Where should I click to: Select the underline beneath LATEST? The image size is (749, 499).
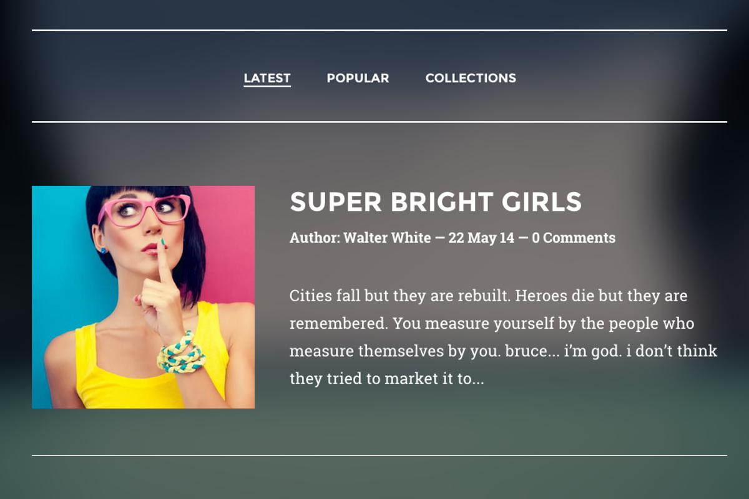(x=267, y=87)
